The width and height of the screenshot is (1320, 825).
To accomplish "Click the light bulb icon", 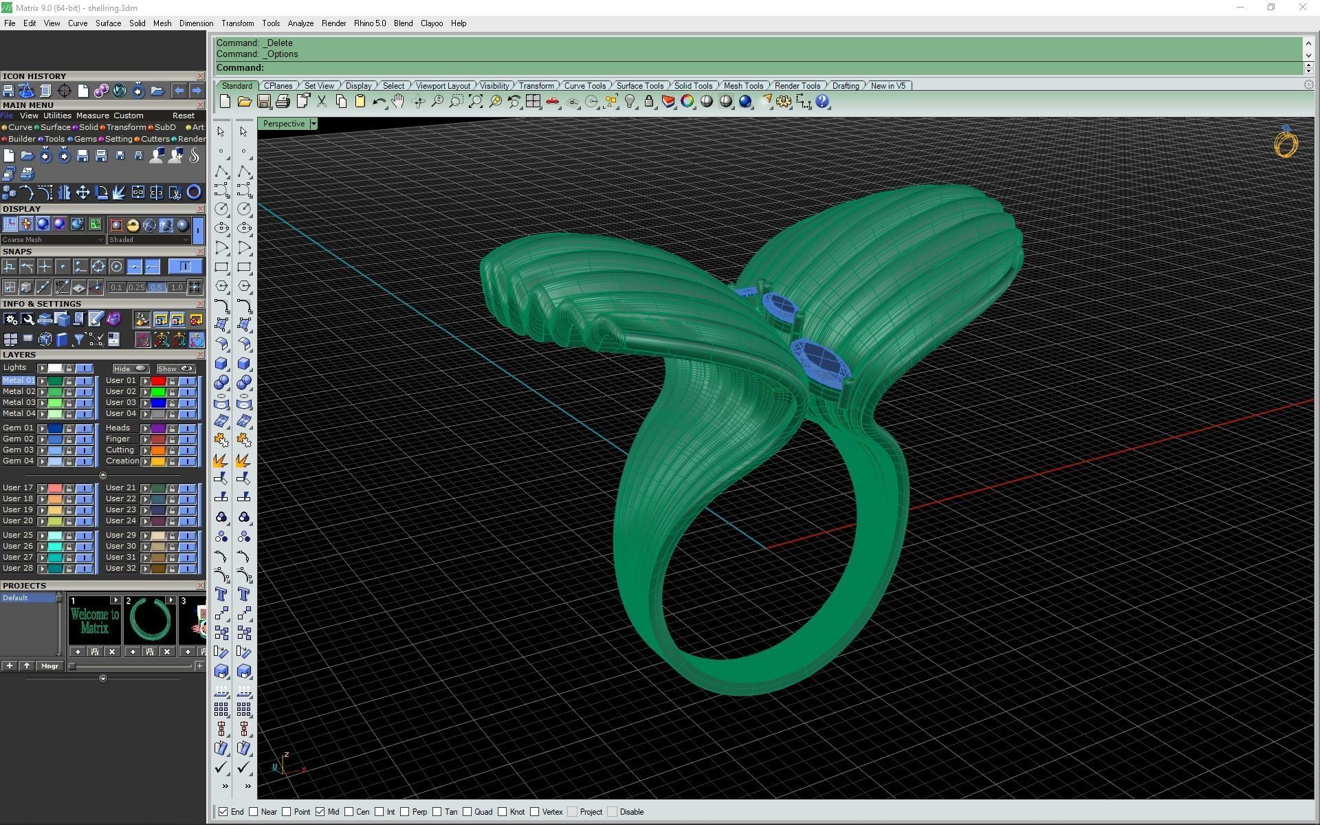I will pos(630,102).
